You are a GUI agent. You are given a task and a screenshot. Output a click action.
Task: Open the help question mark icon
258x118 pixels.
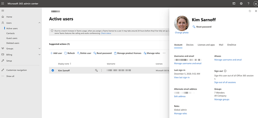click(248, 3)
